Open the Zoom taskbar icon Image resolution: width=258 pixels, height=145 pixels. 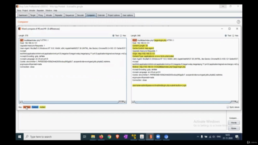(x=158, y=137)
